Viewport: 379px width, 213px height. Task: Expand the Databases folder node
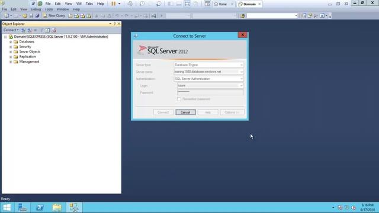tap(11, 42)
